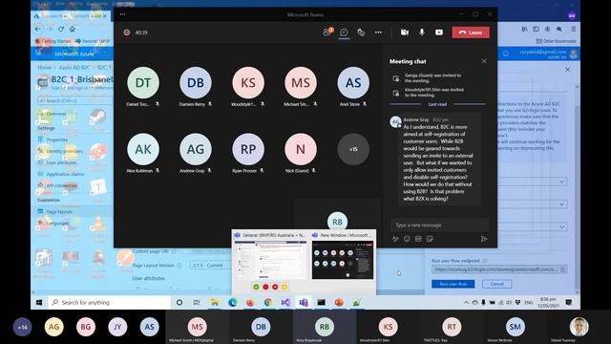Screen dimensions: 611x344
Task: Open the GIF picker in chat
Action: pos(418,239)
